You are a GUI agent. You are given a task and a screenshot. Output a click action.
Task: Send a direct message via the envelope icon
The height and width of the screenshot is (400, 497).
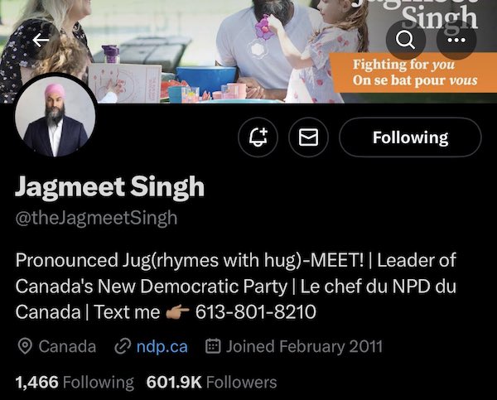pos(309,137)
